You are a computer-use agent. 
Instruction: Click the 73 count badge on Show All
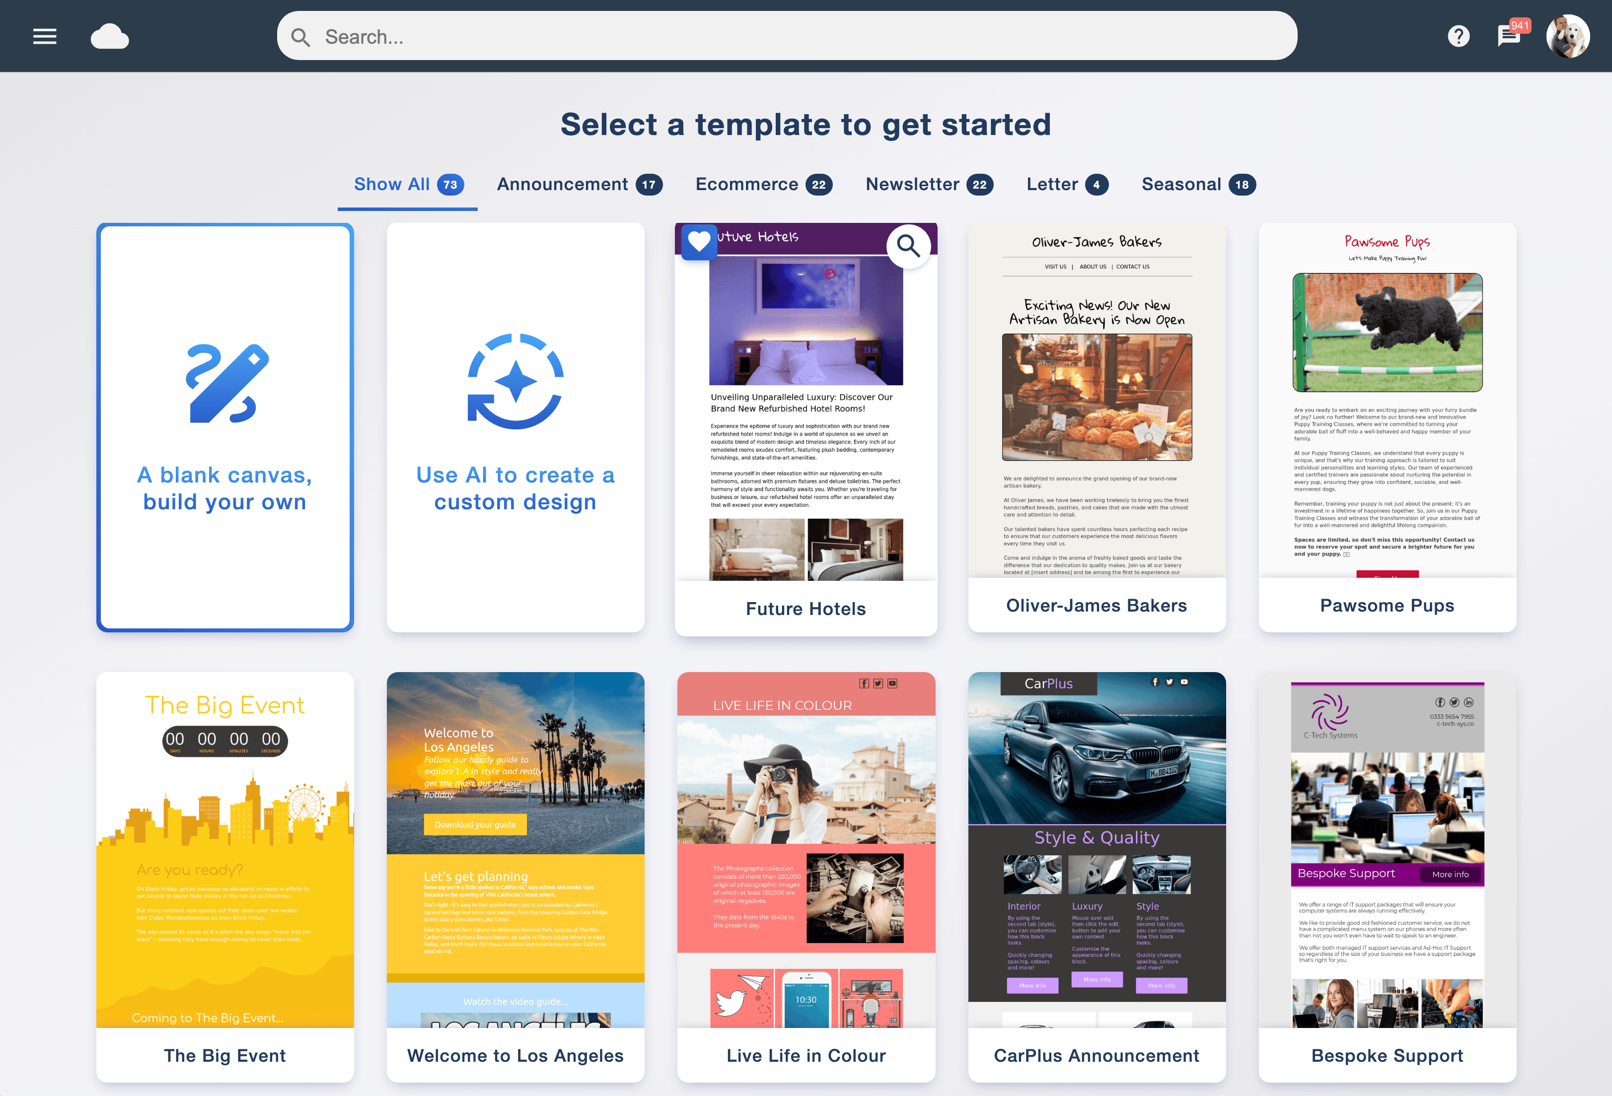450,184
